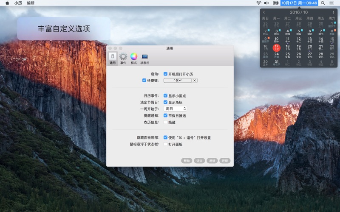
Task: Toggle 显示小圆点 checkbox
Action: (x=165, y=96)
